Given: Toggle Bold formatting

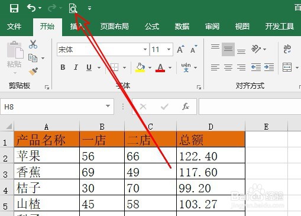Looking at the screenshot, I should [63, 67].
